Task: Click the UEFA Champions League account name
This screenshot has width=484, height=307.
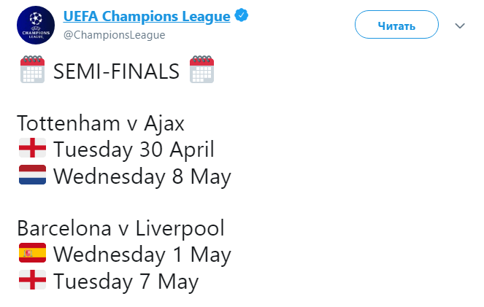Action: pyautogui.click(x=147, y=16)
